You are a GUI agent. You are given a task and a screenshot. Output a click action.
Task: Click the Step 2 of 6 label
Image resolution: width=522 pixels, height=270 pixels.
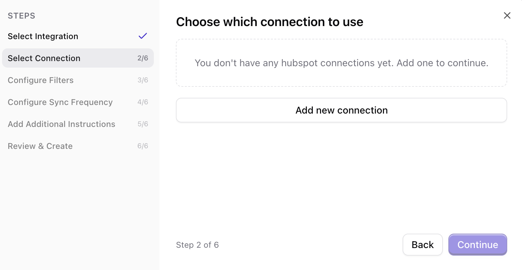[x=198, y=245]
